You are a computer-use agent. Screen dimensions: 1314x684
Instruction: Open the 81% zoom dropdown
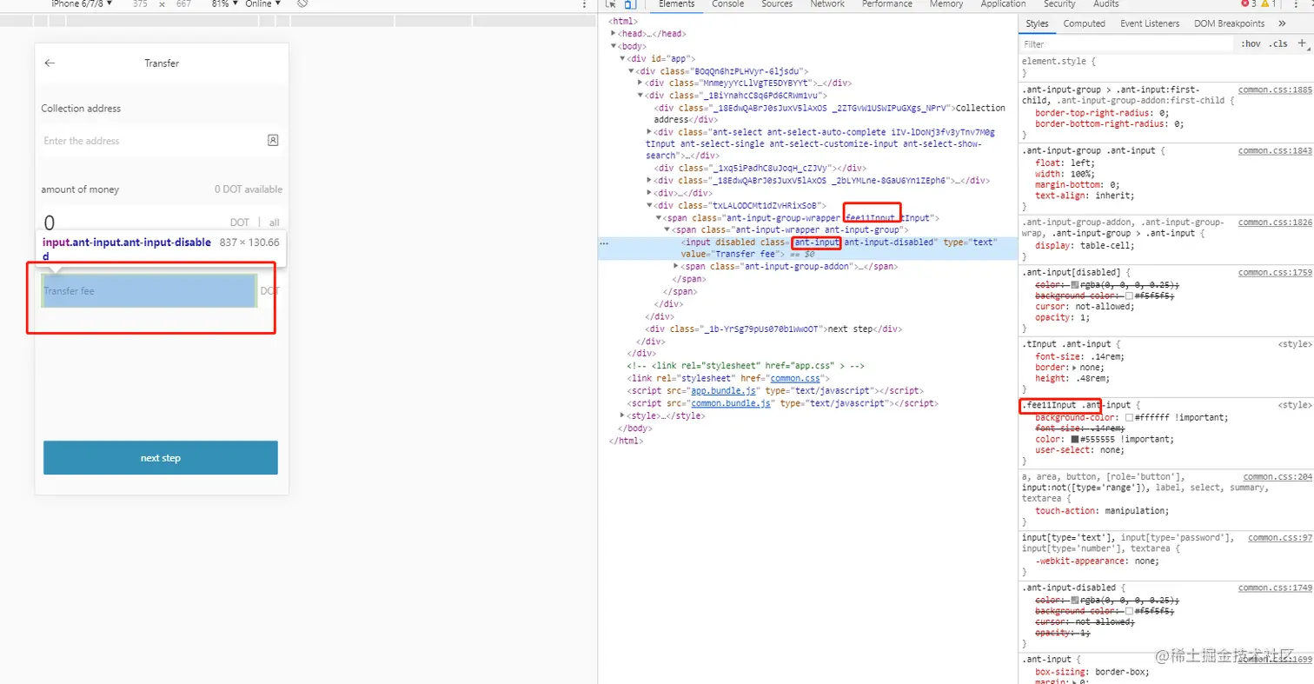(223, 3)
